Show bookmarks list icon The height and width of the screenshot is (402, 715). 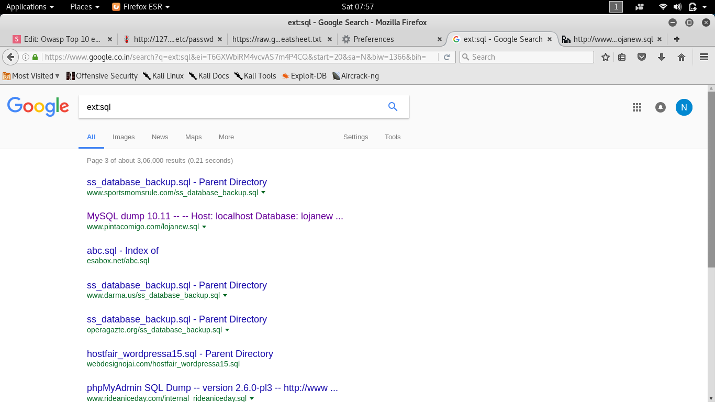tap(622, 57)
